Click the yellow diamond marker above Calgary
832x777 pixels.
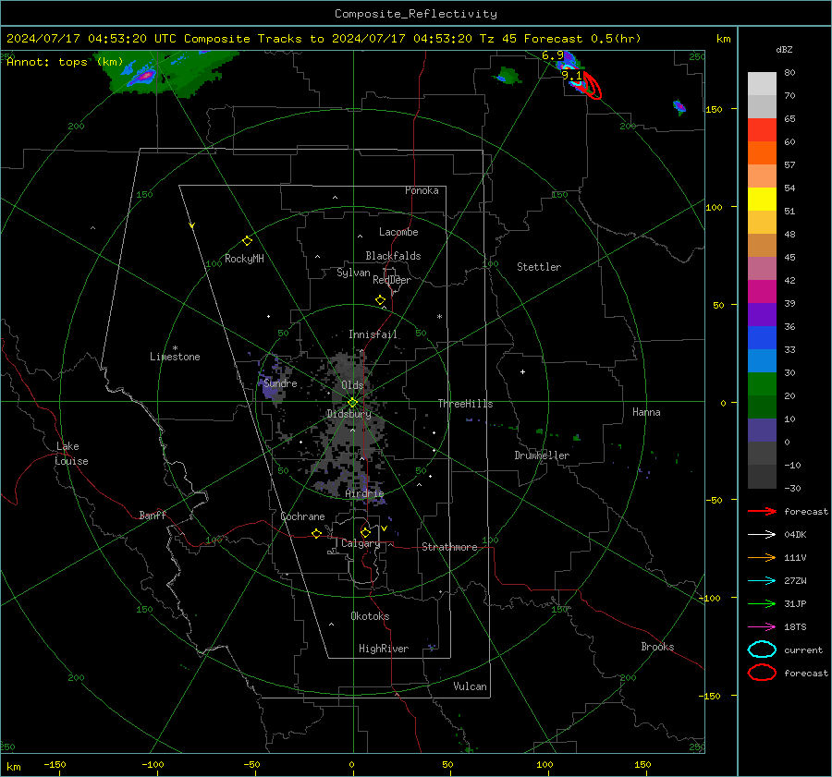[365, 532]
